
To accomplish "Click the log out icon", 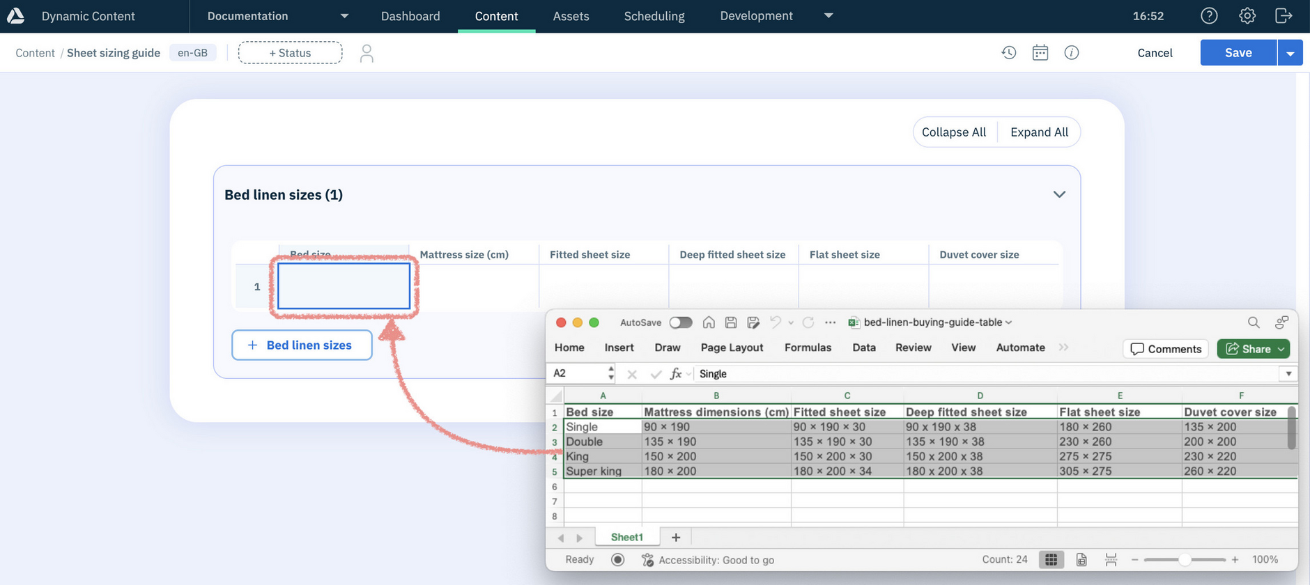I will [1284, 16].
